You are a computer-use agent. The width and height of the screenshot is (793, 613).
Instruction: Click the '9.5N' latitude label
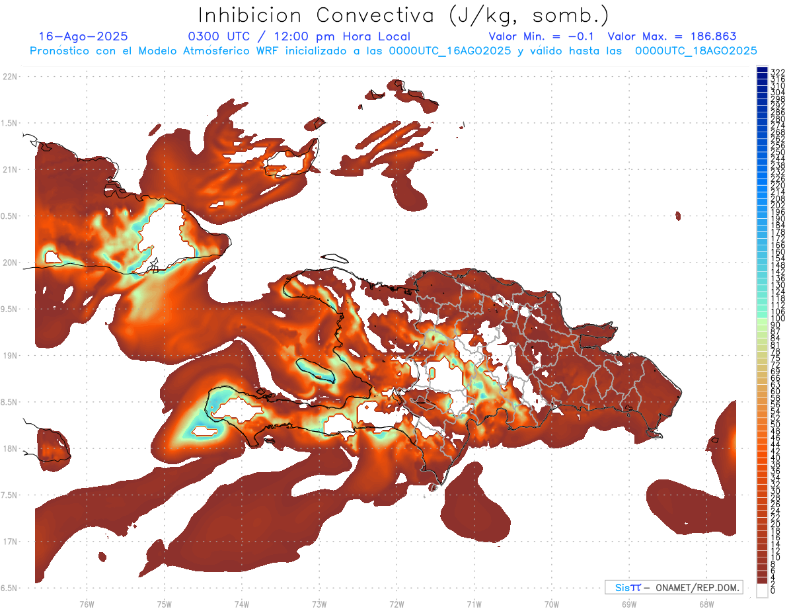click(10, 309)
